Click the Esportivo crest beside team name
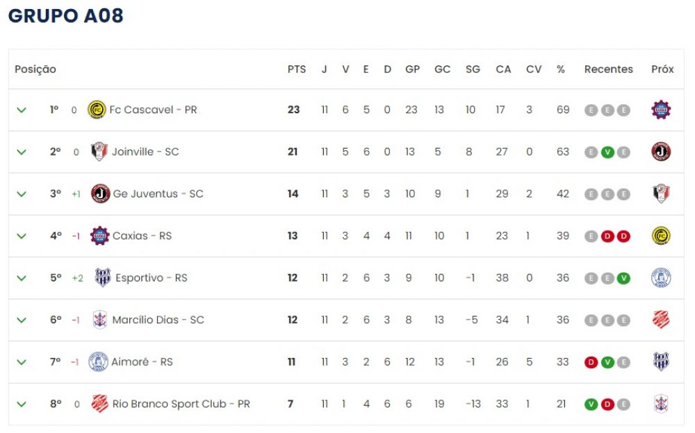This screenshot has height=433, width=695. [x=103, y=277]
